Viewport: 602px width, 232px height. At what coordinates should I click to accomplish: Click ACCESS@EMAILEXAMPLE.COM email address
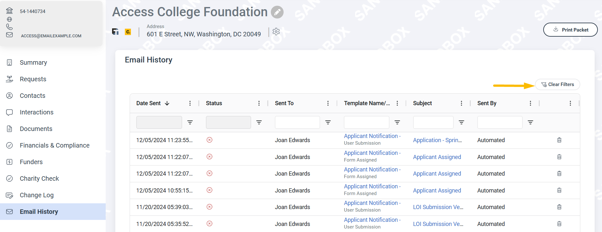click(51, 36)
